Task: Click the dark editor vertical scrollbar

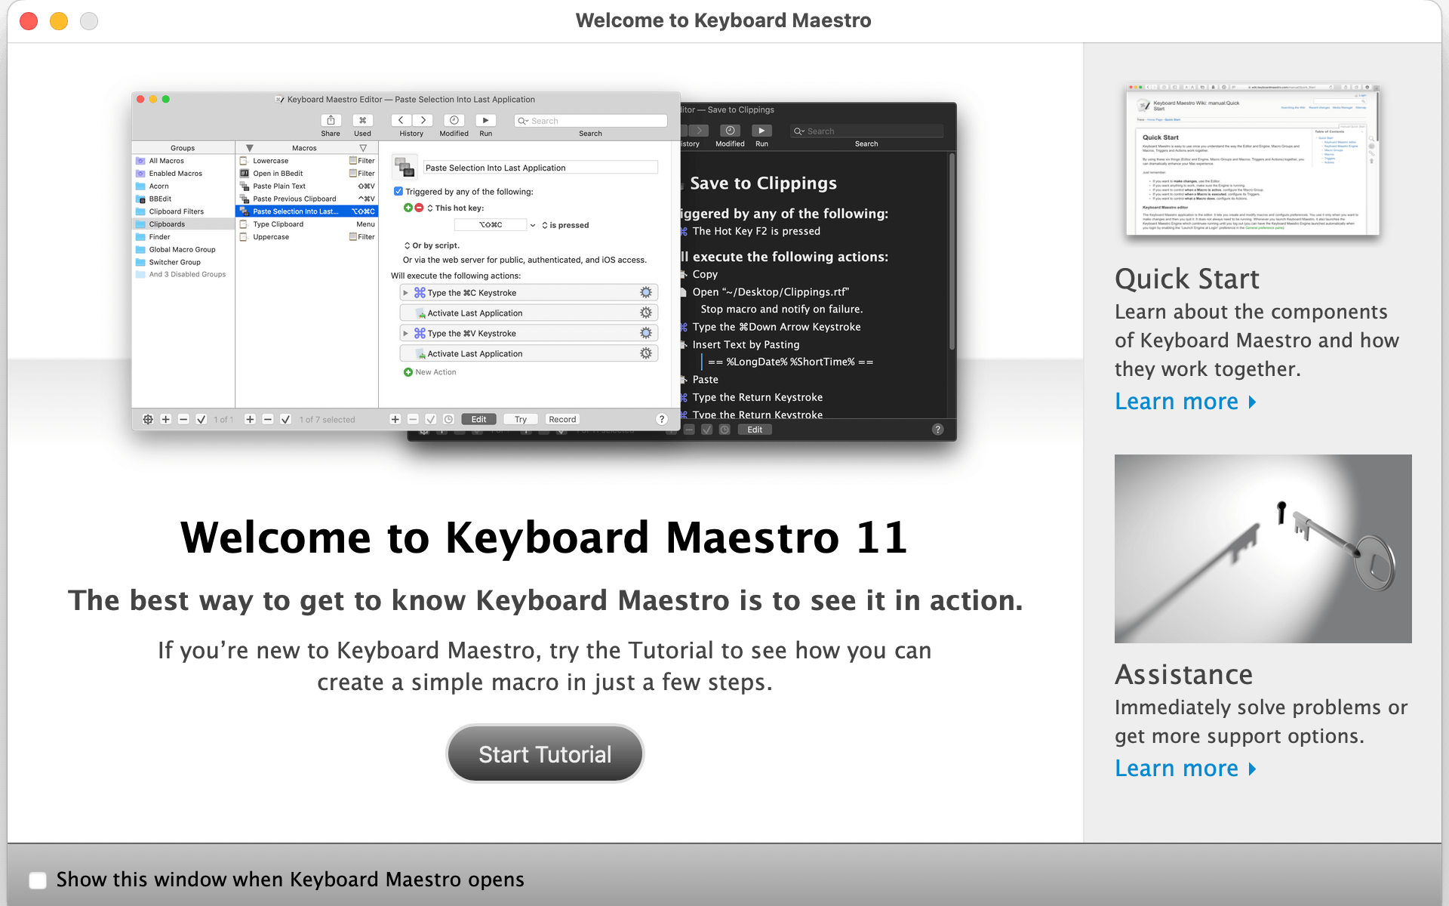Action: [x=952, y=253]
